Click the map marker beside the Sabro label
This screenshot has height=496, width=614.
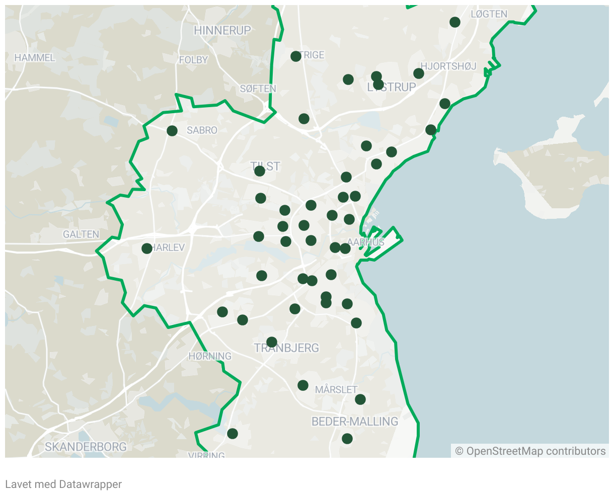pos(172,131)
